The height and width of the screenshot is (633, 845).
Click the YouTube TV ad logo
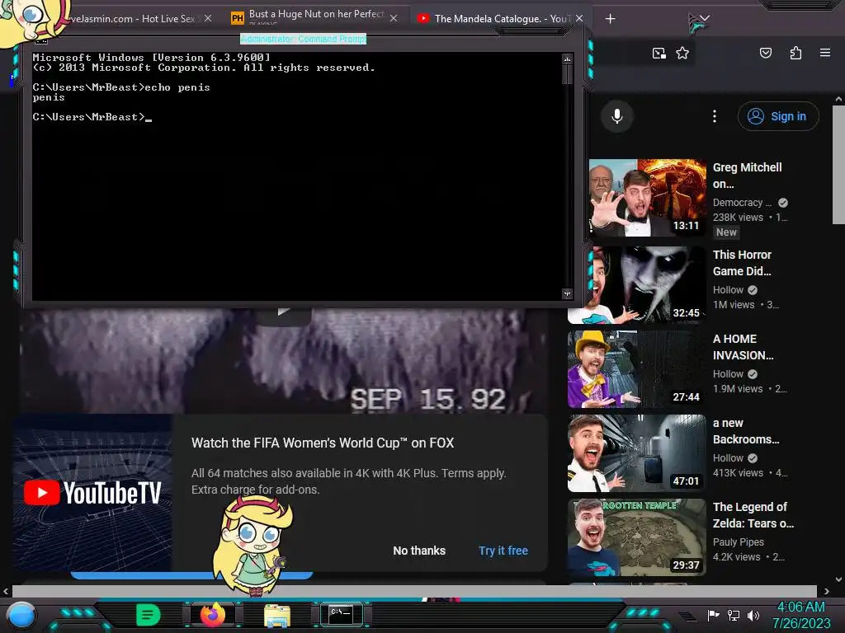tap(92, 493)
